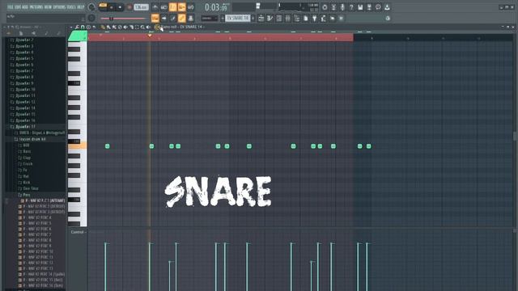Select the draw pencil tool in piano roll
The height and width of the screenshot is (291, 518).
click(x=103, y=27)
